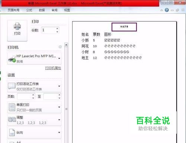Click the printer icon in Print button
This screenshot has height=143, width=186.
tap(17, 26)
